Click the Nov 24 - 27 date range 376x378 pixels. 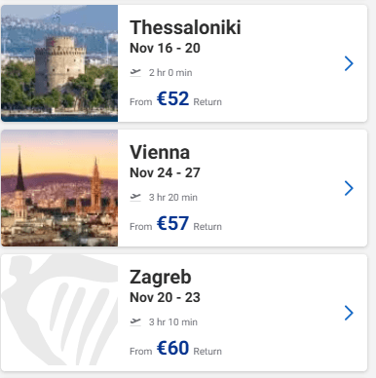pos(165,172)
